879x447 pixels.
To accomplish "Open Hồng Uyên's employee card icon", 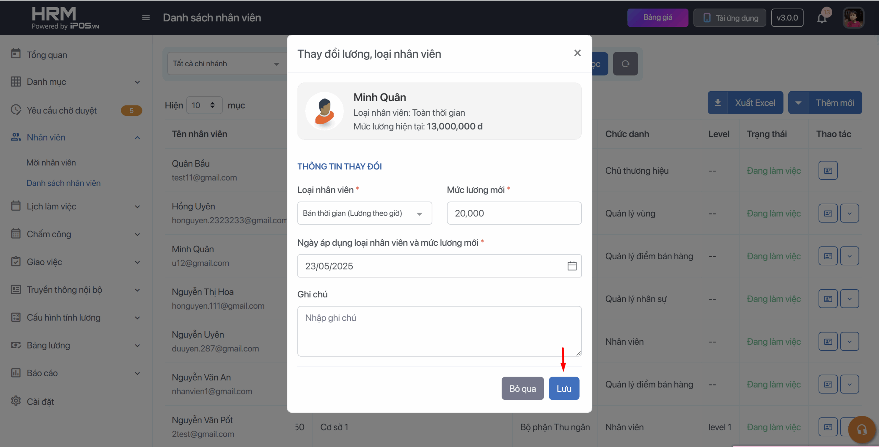I will coord(828,214).
